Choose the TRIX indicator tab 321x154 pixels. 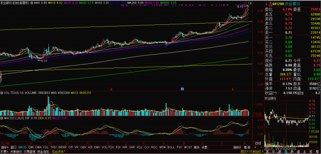point(53,147)
